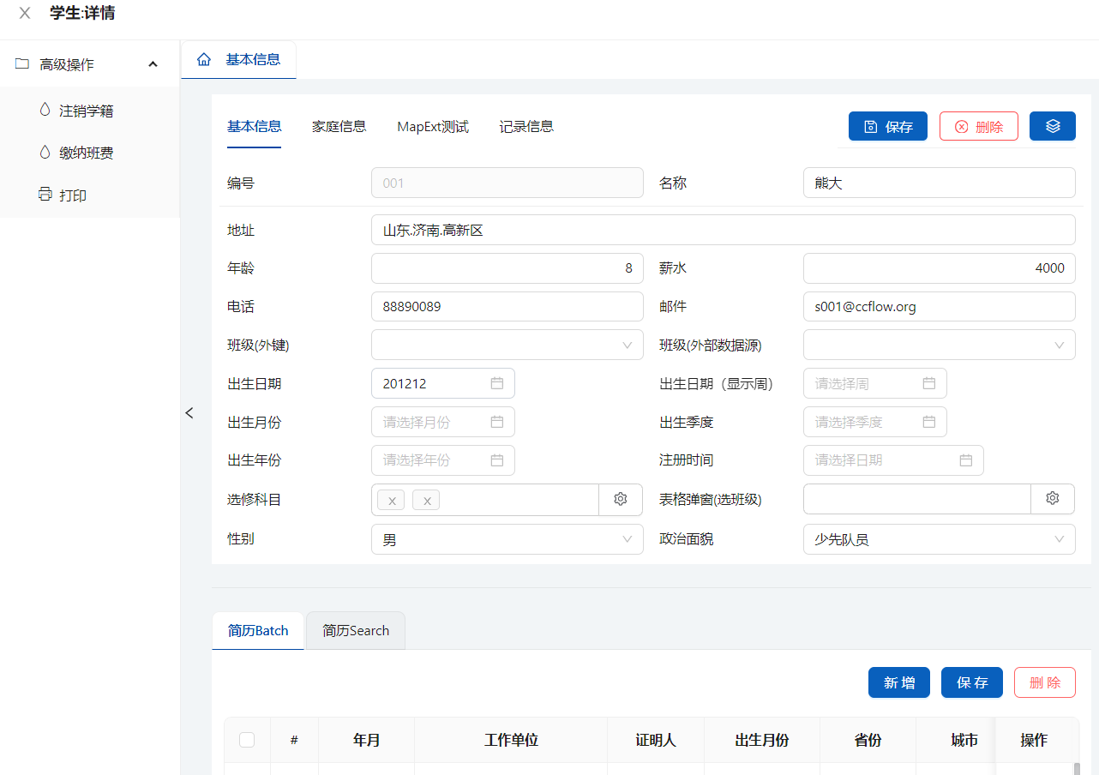
Task: Click the folder icon beside 高级操作
Action: coord(22,63)
